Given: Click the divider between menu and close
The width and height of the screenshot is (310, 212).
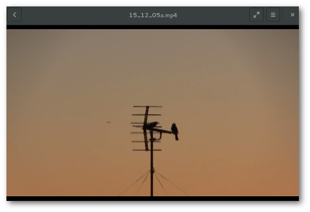Looking at the screenshot, I should pyautogui.click(x=283, y=15).
